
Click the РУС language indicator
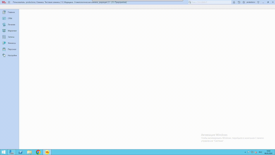click(x=261, y=152)
